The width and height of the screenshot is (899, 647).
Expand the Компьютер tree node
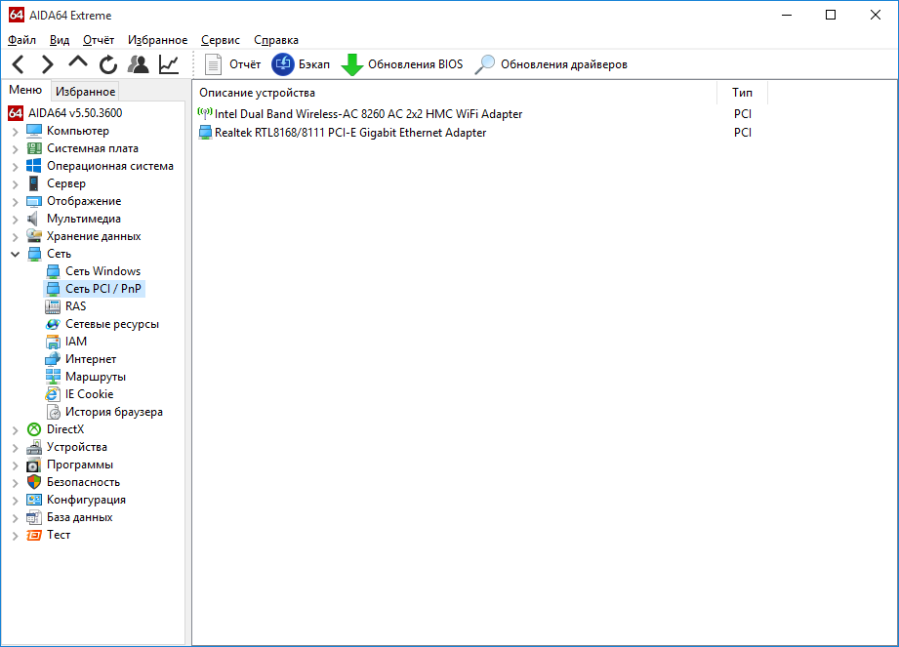pyautogui.click(x=15, y=132)
